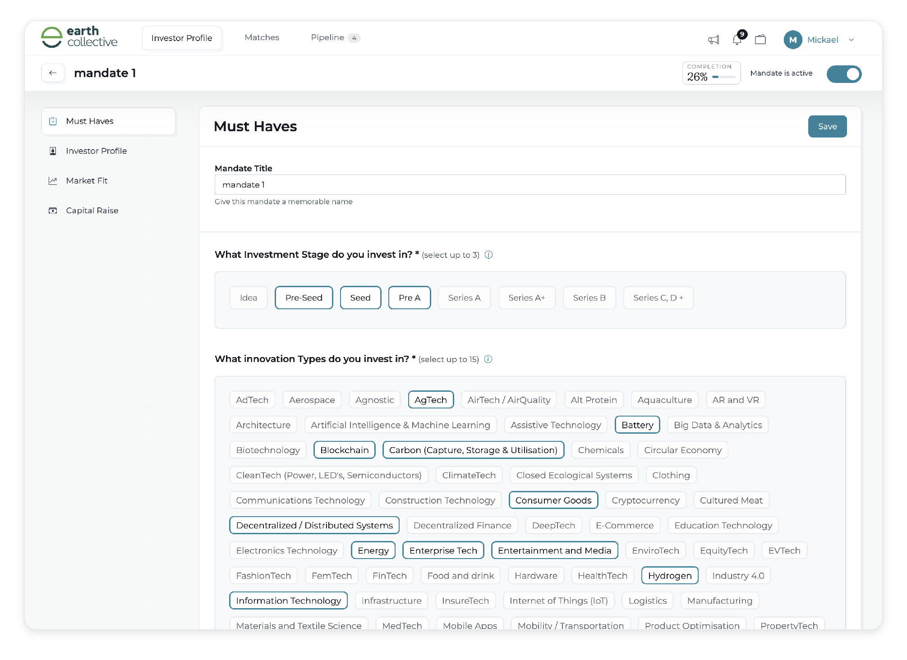
Task: Open the announcements megaphone icon
Action: coord(714,40)
